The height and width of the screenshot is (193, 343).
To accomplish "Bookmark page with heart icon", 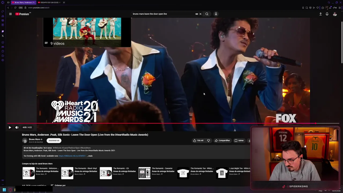I will 318,8.
